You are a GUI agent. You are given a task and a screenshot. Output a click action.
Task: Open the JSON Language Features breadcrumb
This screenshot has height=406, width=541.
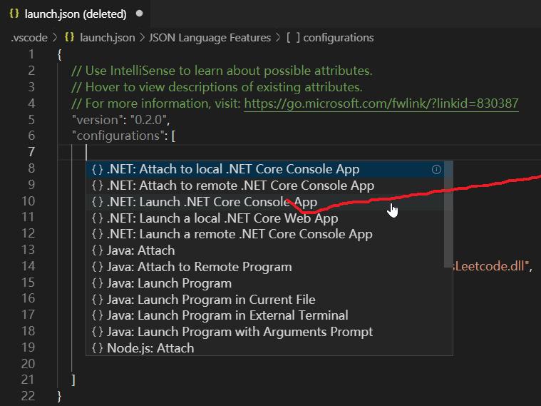point(210,37)
